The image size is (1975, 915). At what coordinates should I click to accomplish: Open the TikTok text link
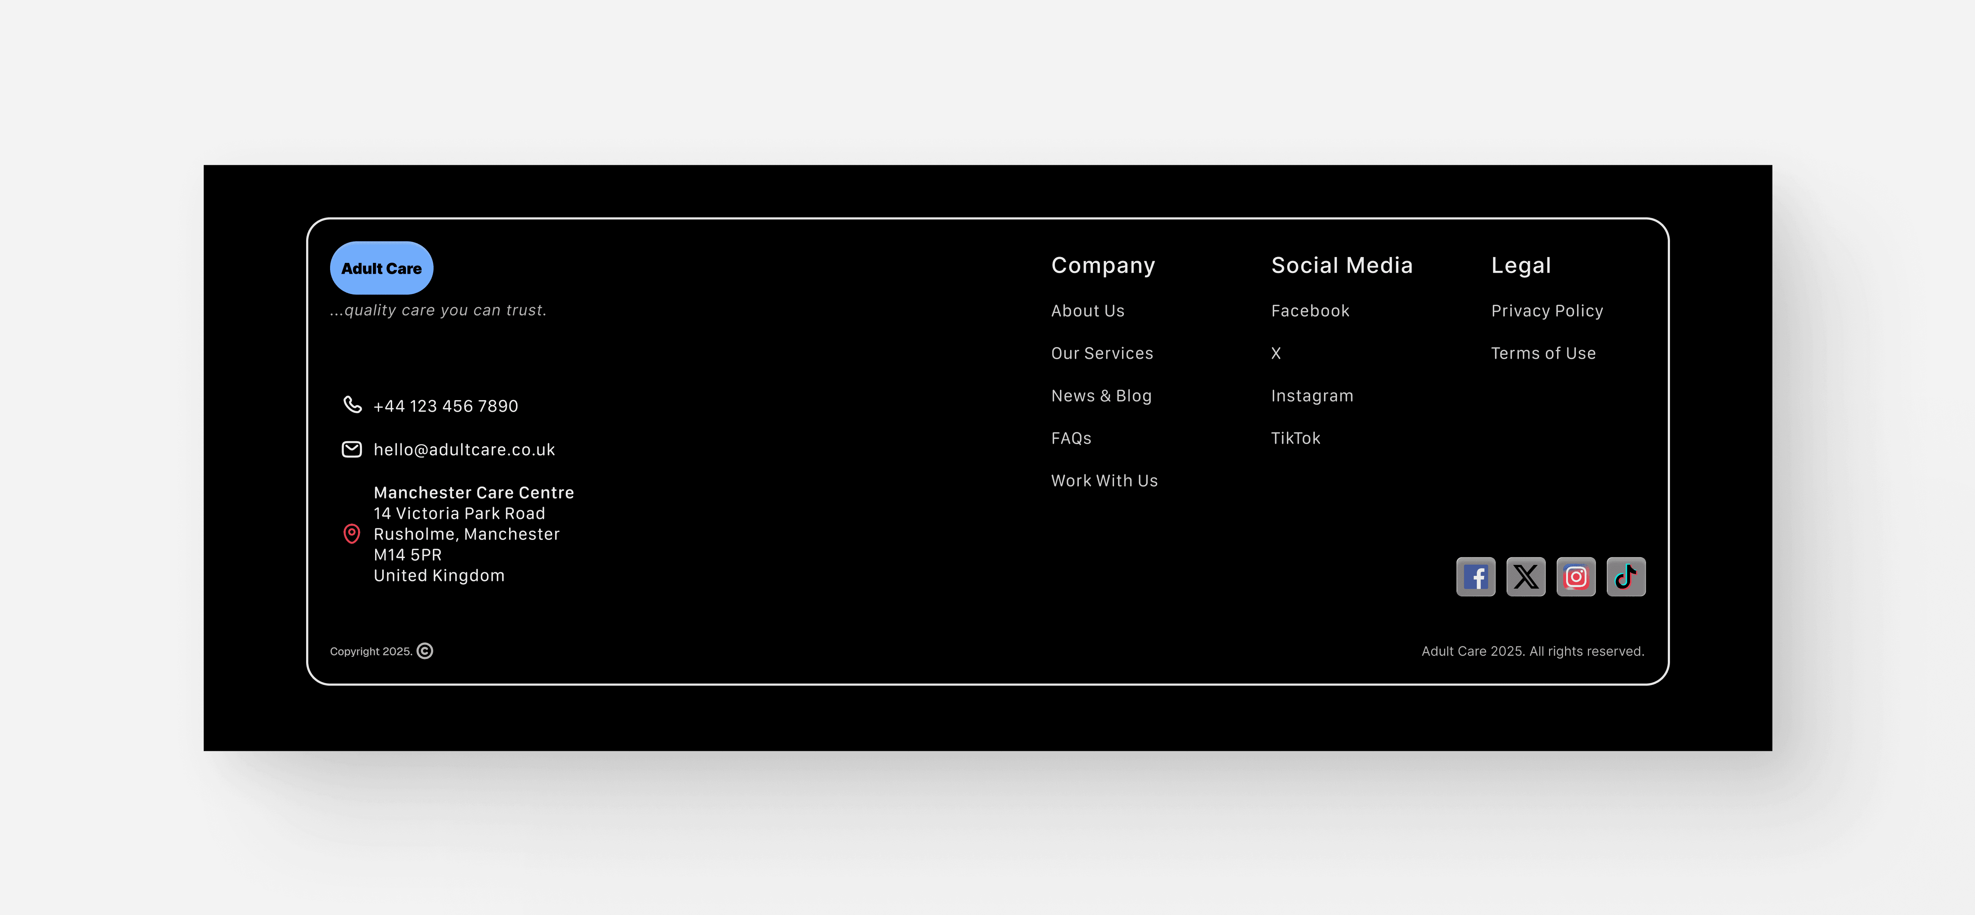click(1295, 438)
